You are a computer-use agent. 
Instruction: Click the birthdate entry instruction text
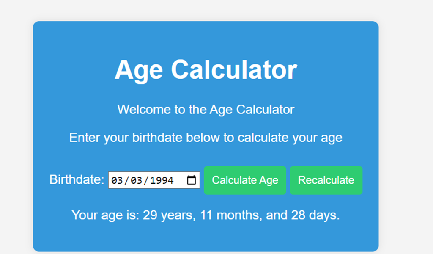point(206,137)
